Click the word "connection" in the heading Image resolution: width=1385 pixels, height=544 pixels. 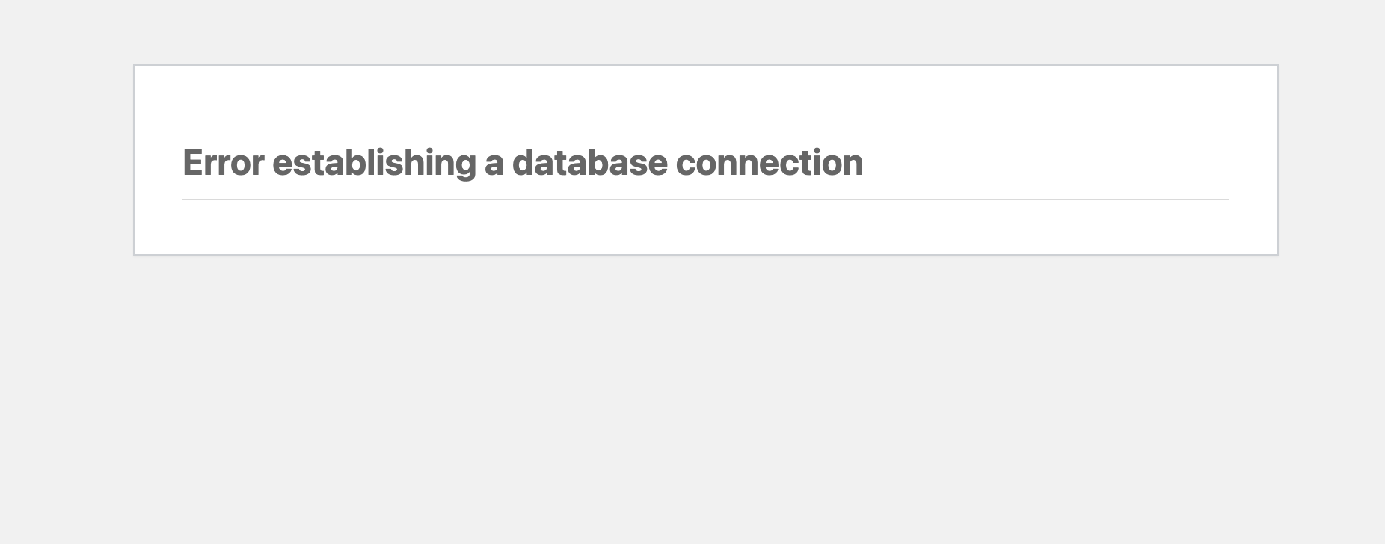point(769,163)
